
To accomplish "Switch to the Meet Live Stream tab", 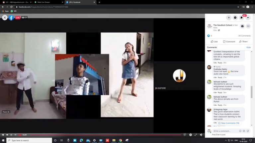I will point(48,2).
